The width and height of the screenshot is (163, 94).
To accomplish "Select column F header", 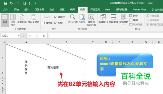I will click(133, 42).
